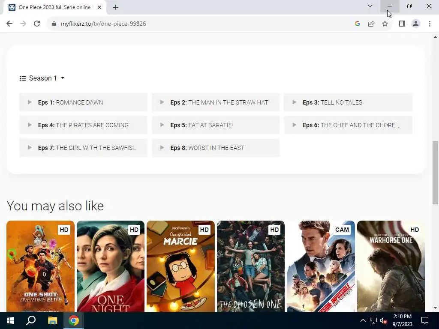Click the address bar URL
Screen dimensions: 439x329
pyautogui.click(x=103, y=24)
